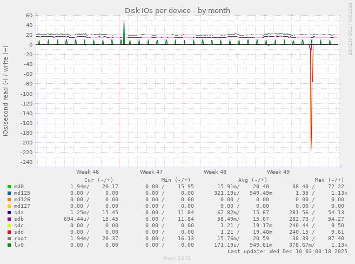Click the Week 47 axis label
Screen dimensions: 355x264
(x=151, y=172)
